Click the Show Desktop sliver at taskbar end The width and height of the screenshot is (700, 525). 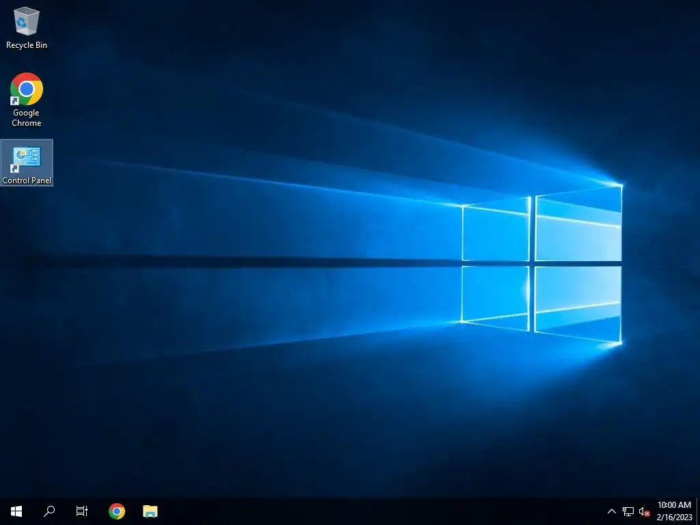pyautogui.click(x=698, y=511)
